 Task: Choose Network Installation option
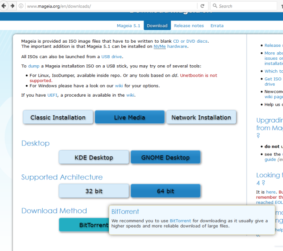(201, 118)
